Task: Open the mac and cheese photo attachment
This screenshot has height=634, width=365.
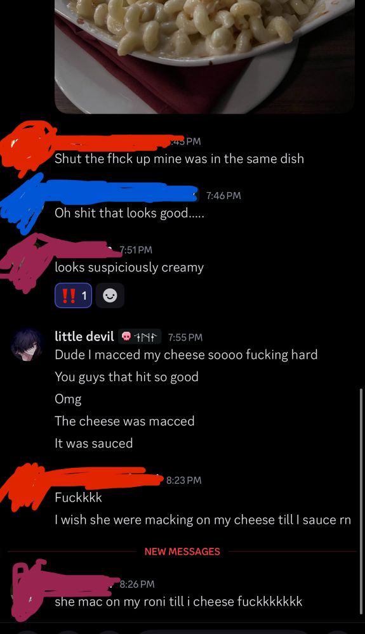Action: coord(205,56)
